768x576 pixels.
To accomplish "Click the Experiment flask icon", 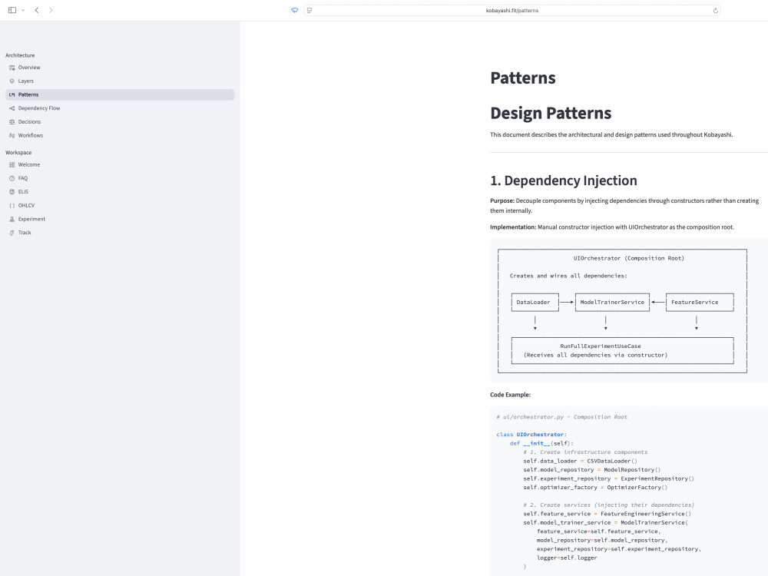I will tap(12, 220).
